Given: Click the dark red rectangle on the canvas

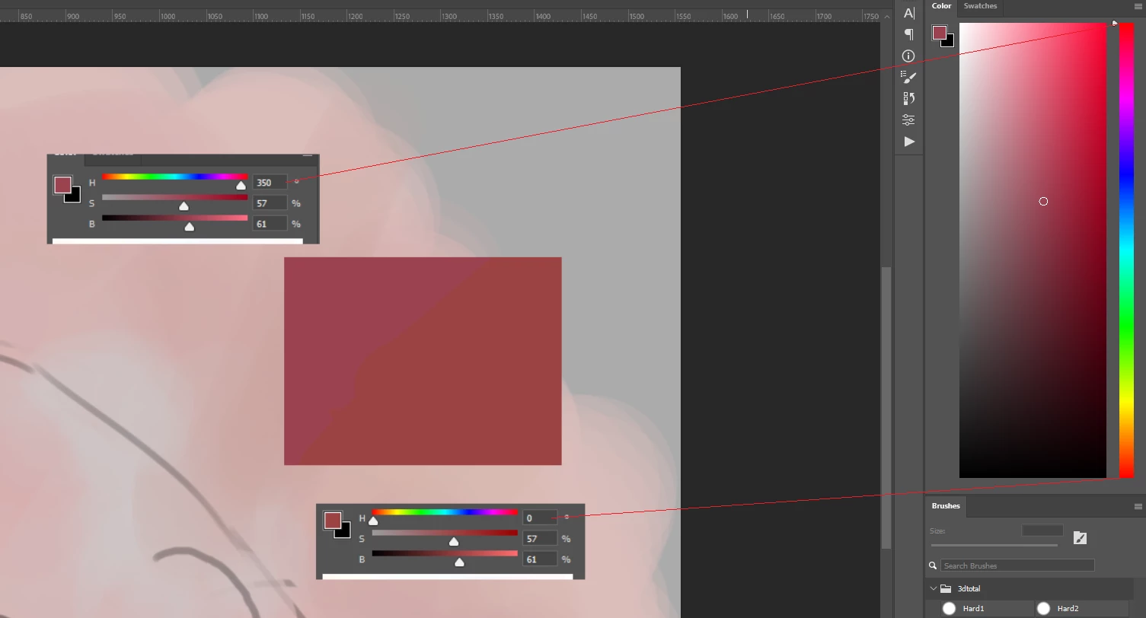Looking at the screenshot, I should (x=423, y=361).
